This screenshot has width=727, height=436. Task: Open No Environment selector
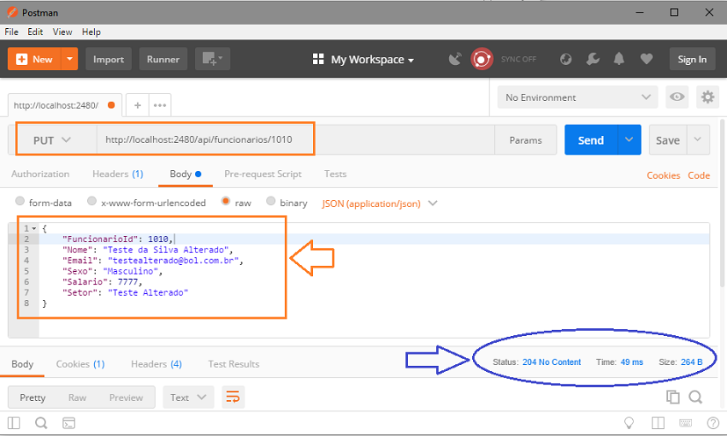578,97
